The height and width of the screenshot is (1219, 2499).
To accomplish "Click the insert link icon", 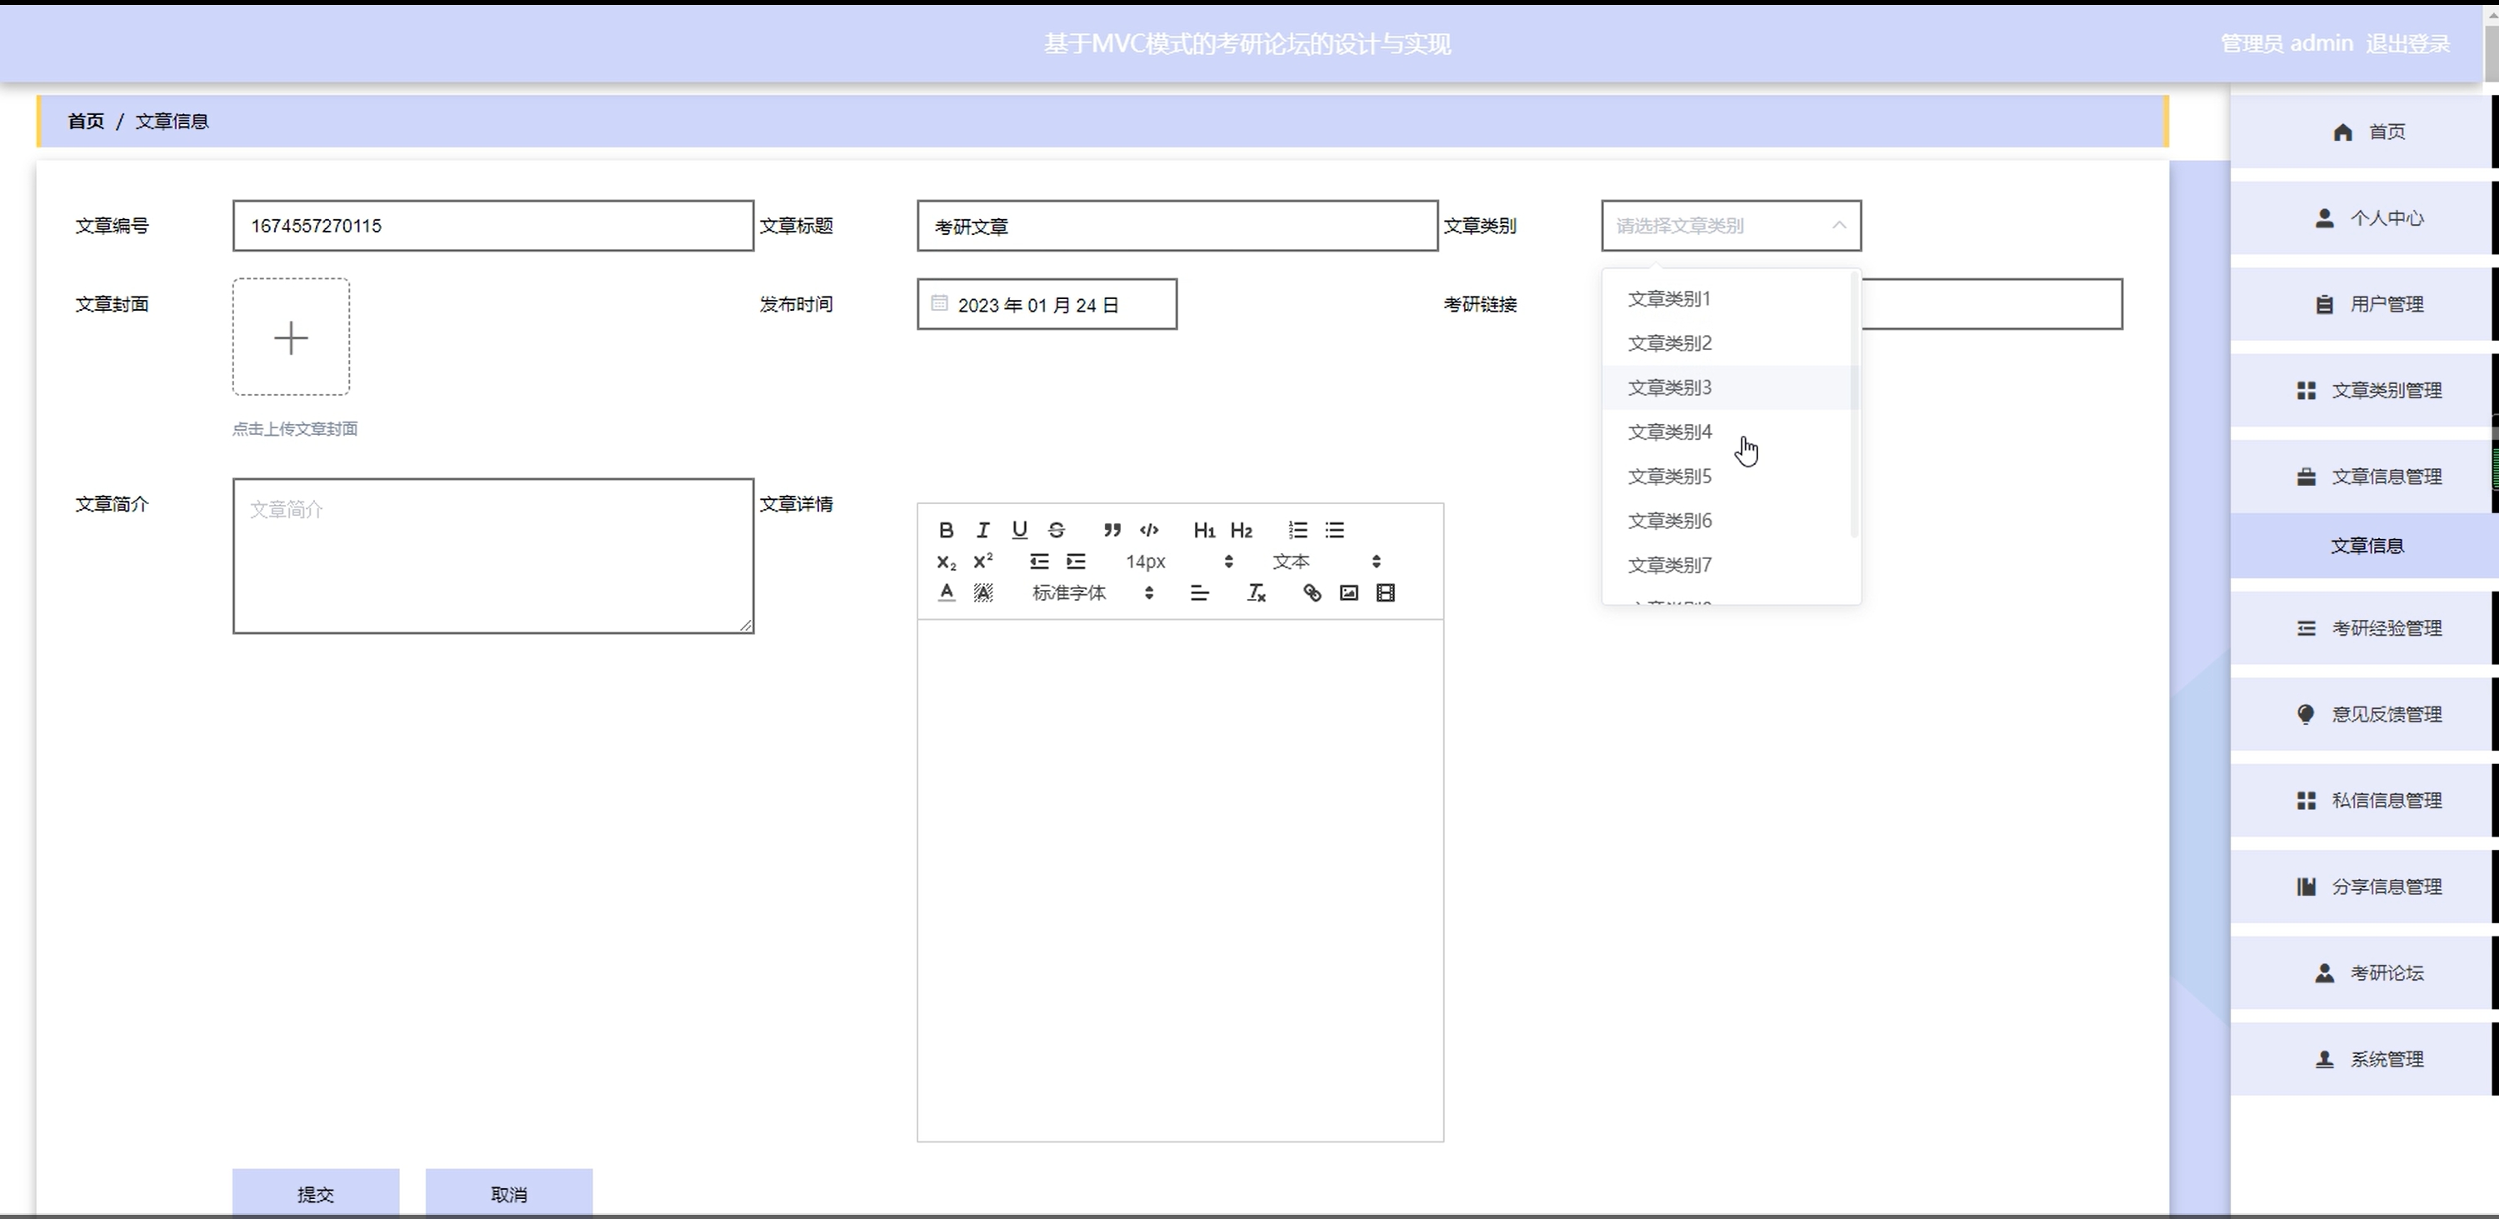I will pos(1312,592).
